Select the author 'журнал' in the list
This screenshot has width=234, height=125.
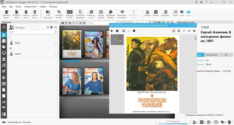[x=33, y=54]
